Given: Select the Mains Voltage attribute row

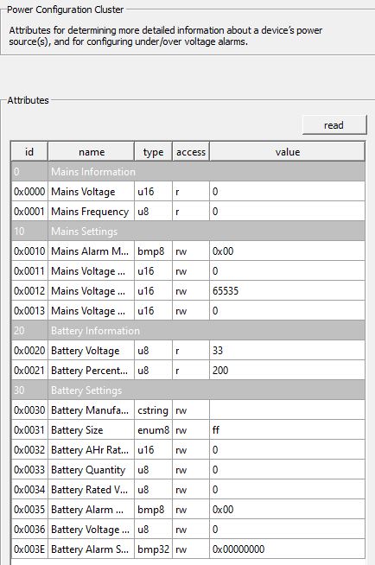Looking at the screenshot, I should pos(188,191).
